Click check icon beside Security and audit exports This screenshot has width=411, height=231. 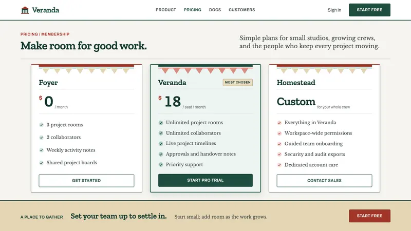point(279,155)
